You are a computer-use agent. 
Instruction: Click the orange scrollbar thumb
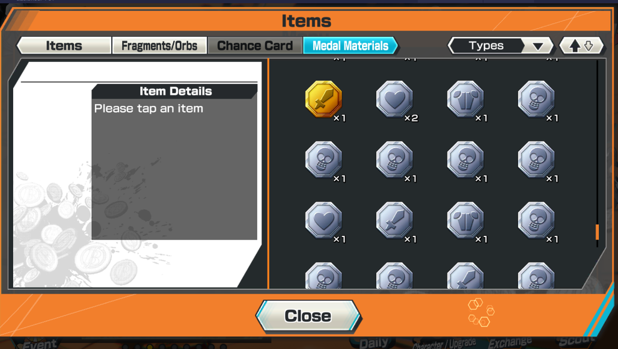[598, 232]
